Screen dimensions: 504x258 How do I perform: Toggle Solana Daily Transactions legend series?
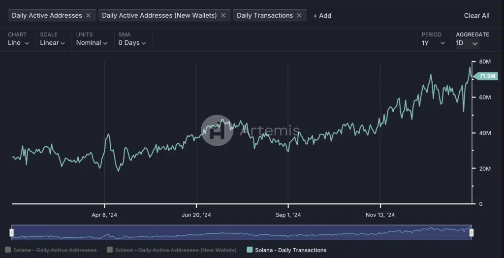tap(286, 250)
